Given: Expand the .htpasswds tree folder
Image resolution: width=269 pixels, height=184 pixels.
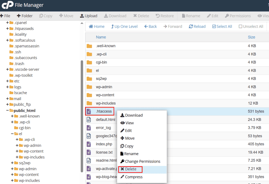Looking at the screenshot, I should (x=7, y=28).
